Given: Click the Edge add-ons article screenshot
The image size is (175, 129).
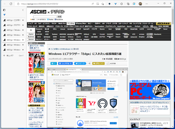Looking at the screenshot, I should (87, 98).
